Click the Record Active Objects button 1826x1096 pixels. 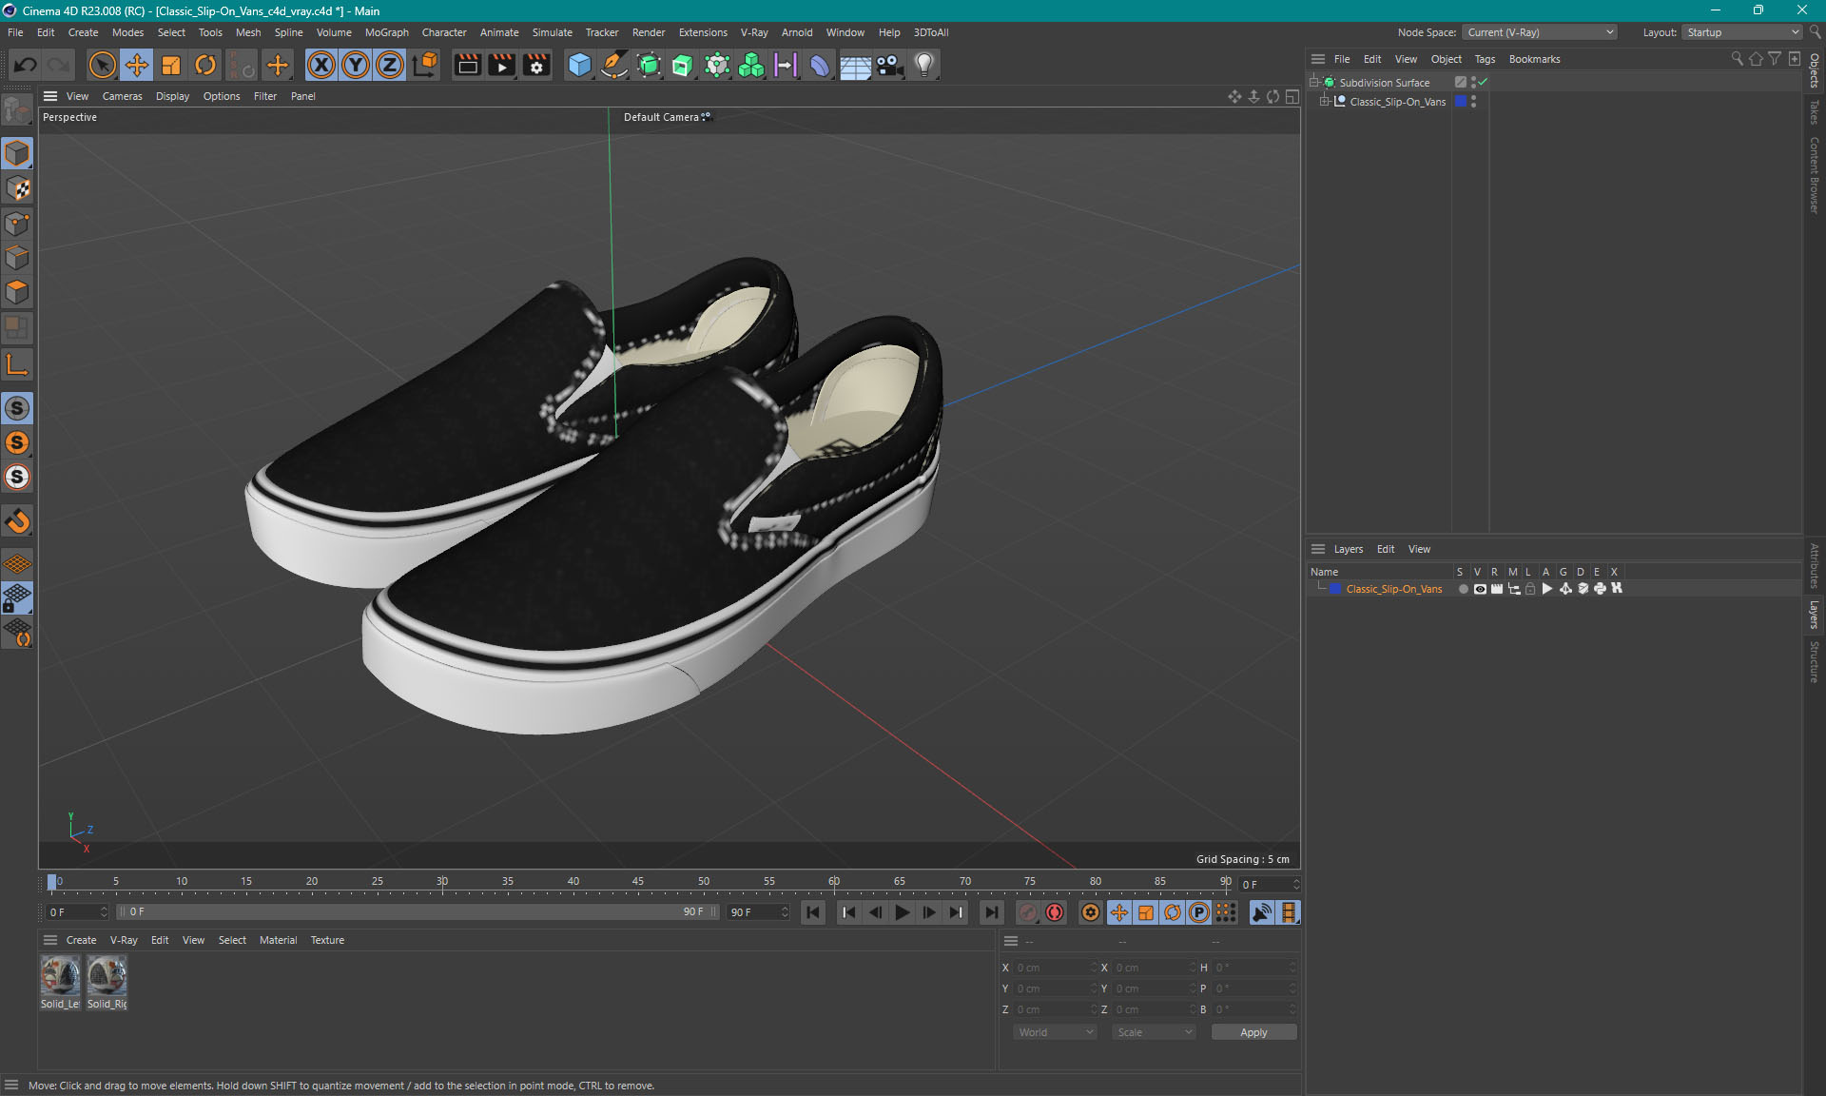(x=1028, y=912)
